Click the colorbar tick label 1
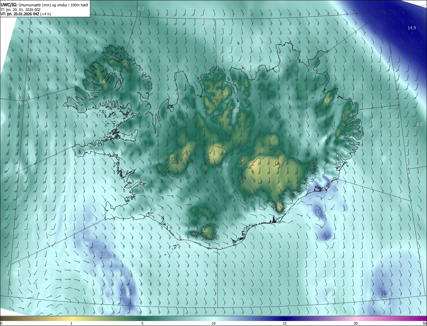Screen dimensions: 427x326 pos(71,323)
